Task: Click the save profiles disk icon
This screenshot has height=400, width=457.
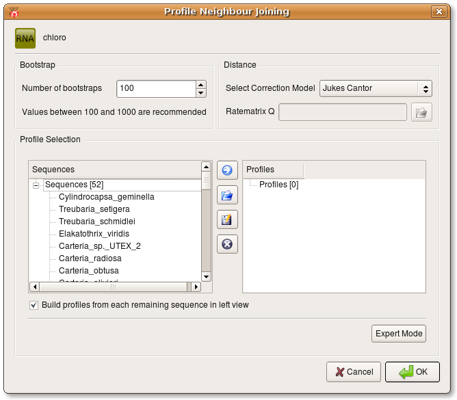Action: (227, 219)
